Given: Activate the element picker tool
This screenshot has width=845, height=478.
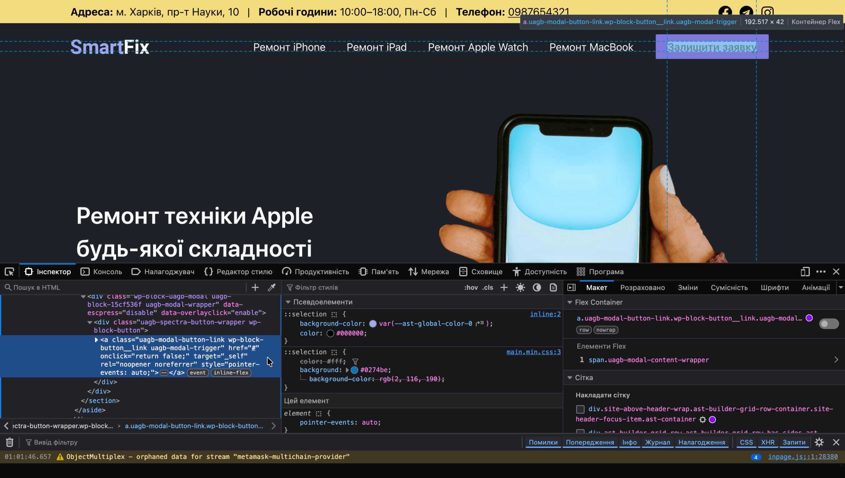Looking at the screenshot, I should coord(10,271).
